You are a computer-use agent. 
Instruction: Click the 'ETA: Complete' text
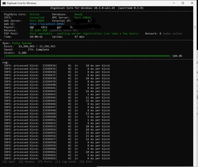pyautogui.click(x=38, y=50)
